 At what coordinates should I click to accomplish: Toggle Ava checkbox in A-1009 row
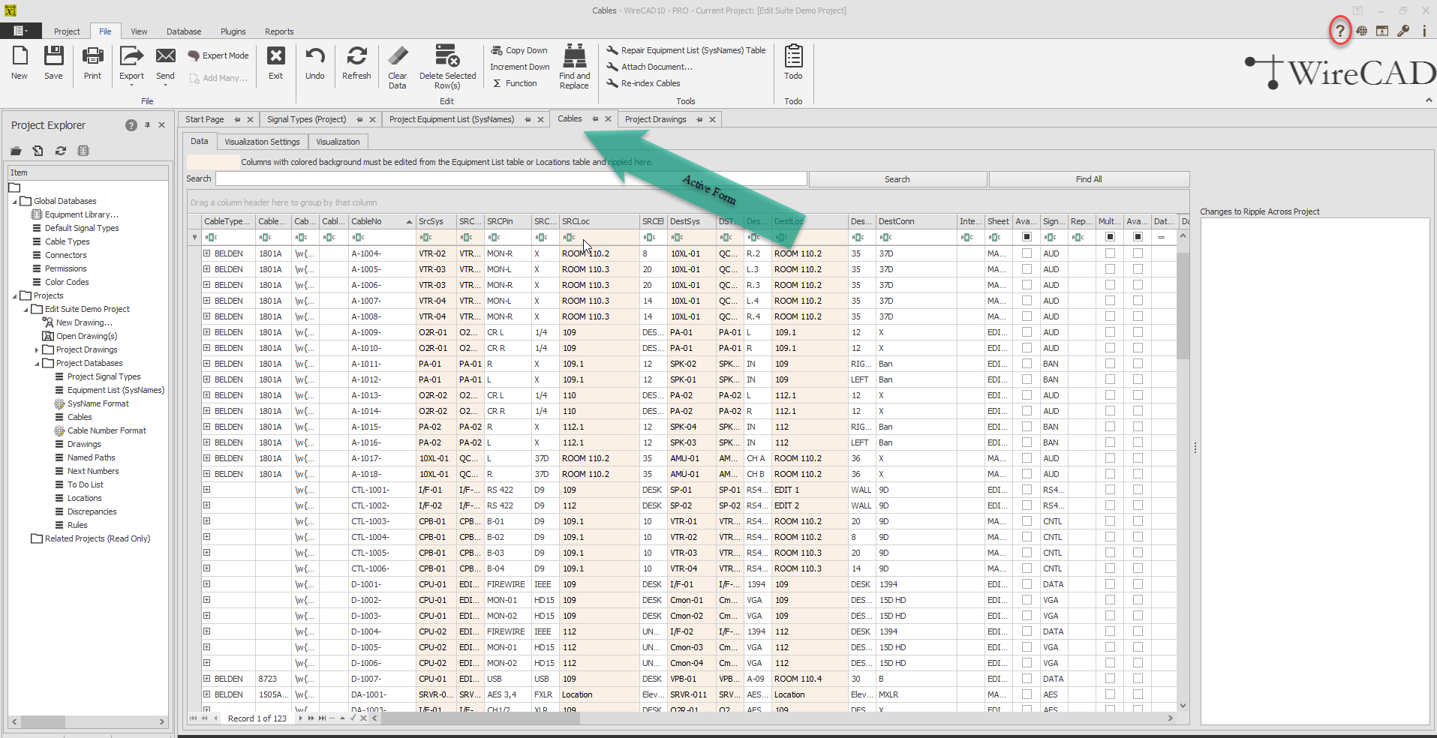[x=1027, y=332]
